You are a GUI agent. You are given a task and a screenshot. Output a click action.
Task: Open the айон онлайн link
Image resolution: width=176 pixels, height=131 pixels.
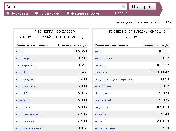coord(105,128)
